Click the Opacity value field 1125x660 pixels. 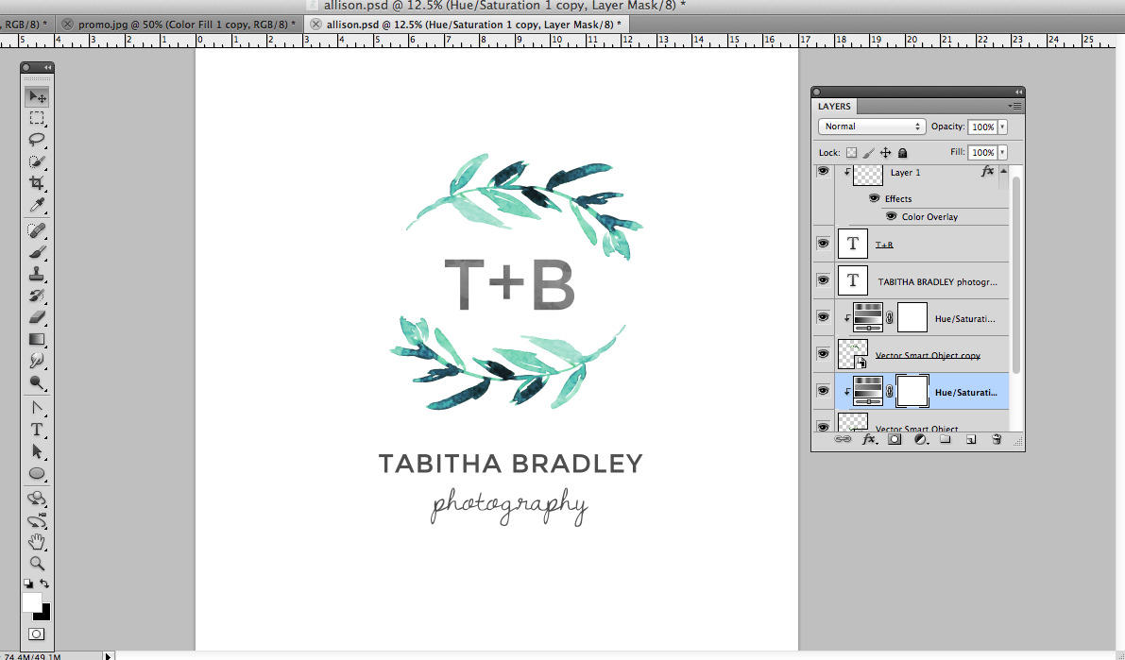pos(982,127)
